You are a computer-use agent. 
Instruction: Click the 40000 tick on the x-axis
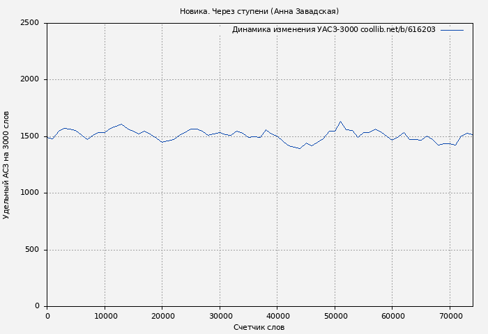[x=277, y=316]
